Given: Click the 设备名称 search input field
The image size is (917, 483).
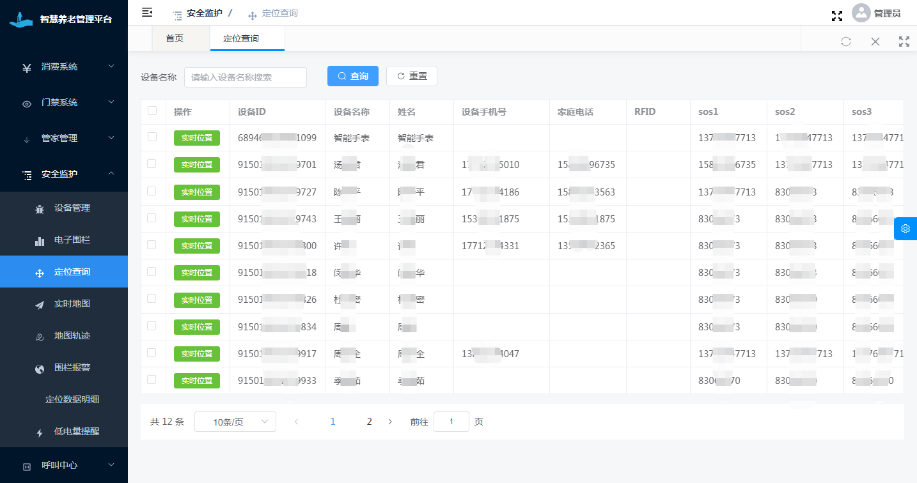Looking at the screenshot, I should tap(246, 77).
